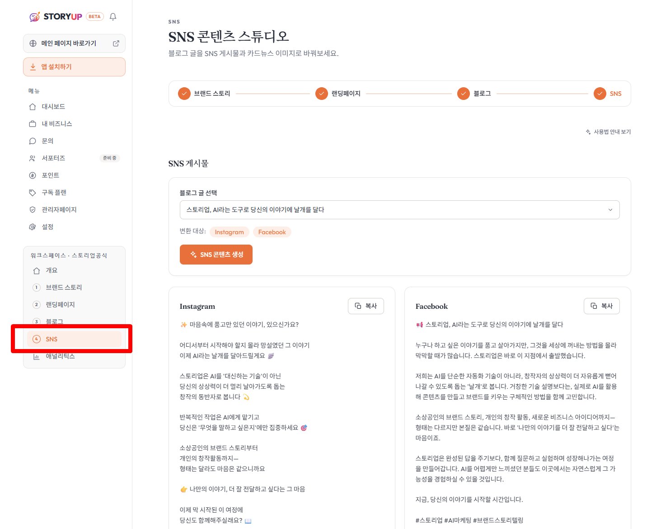
Task: Click the 관리자페이지 shield icon
Action: [x=33, y=210]
